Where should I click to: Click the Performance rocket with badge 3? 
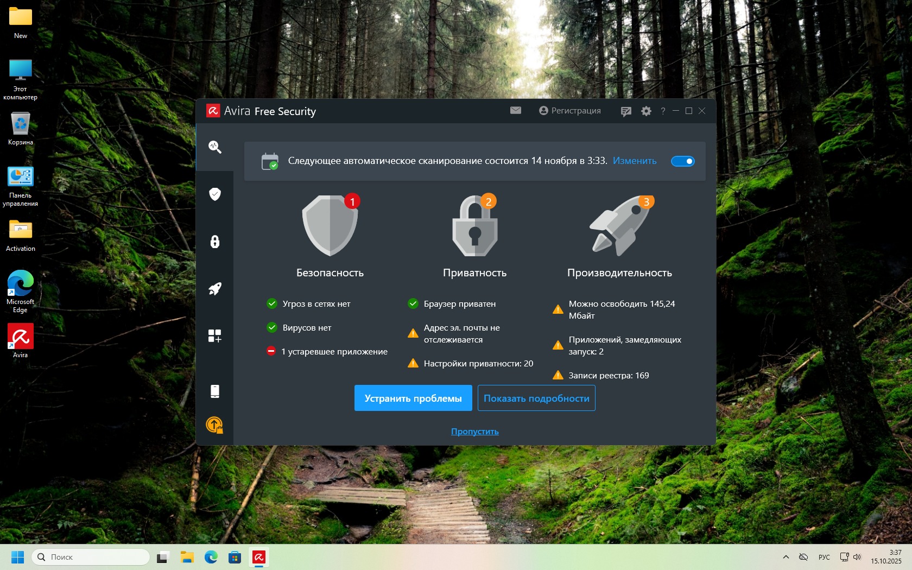(622, 225)
